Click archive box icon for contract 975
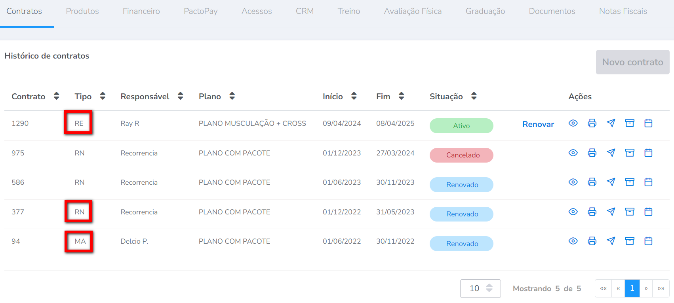The height and width of the screenshot is (303, 674). [x=630, y=153]
